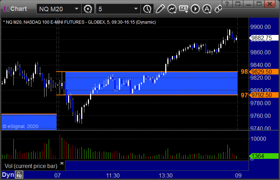Image resolution: width=280 pixels, height=180 pixels.
Task: Click the 13:30 time axis label
Action: coord(166,175)
